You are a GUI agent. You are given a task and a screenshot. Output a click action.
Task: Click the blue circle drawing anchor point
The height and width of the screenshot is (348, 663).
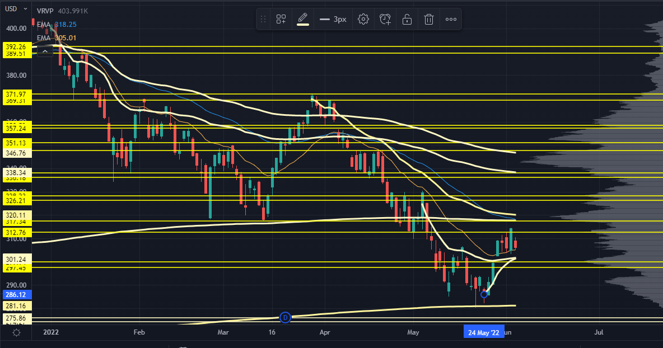484,294
